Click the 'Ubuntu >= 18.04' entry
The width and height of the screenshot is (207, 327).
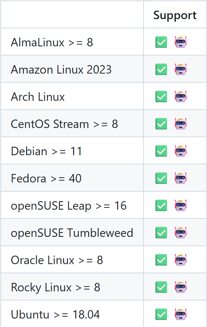point(55,314)
